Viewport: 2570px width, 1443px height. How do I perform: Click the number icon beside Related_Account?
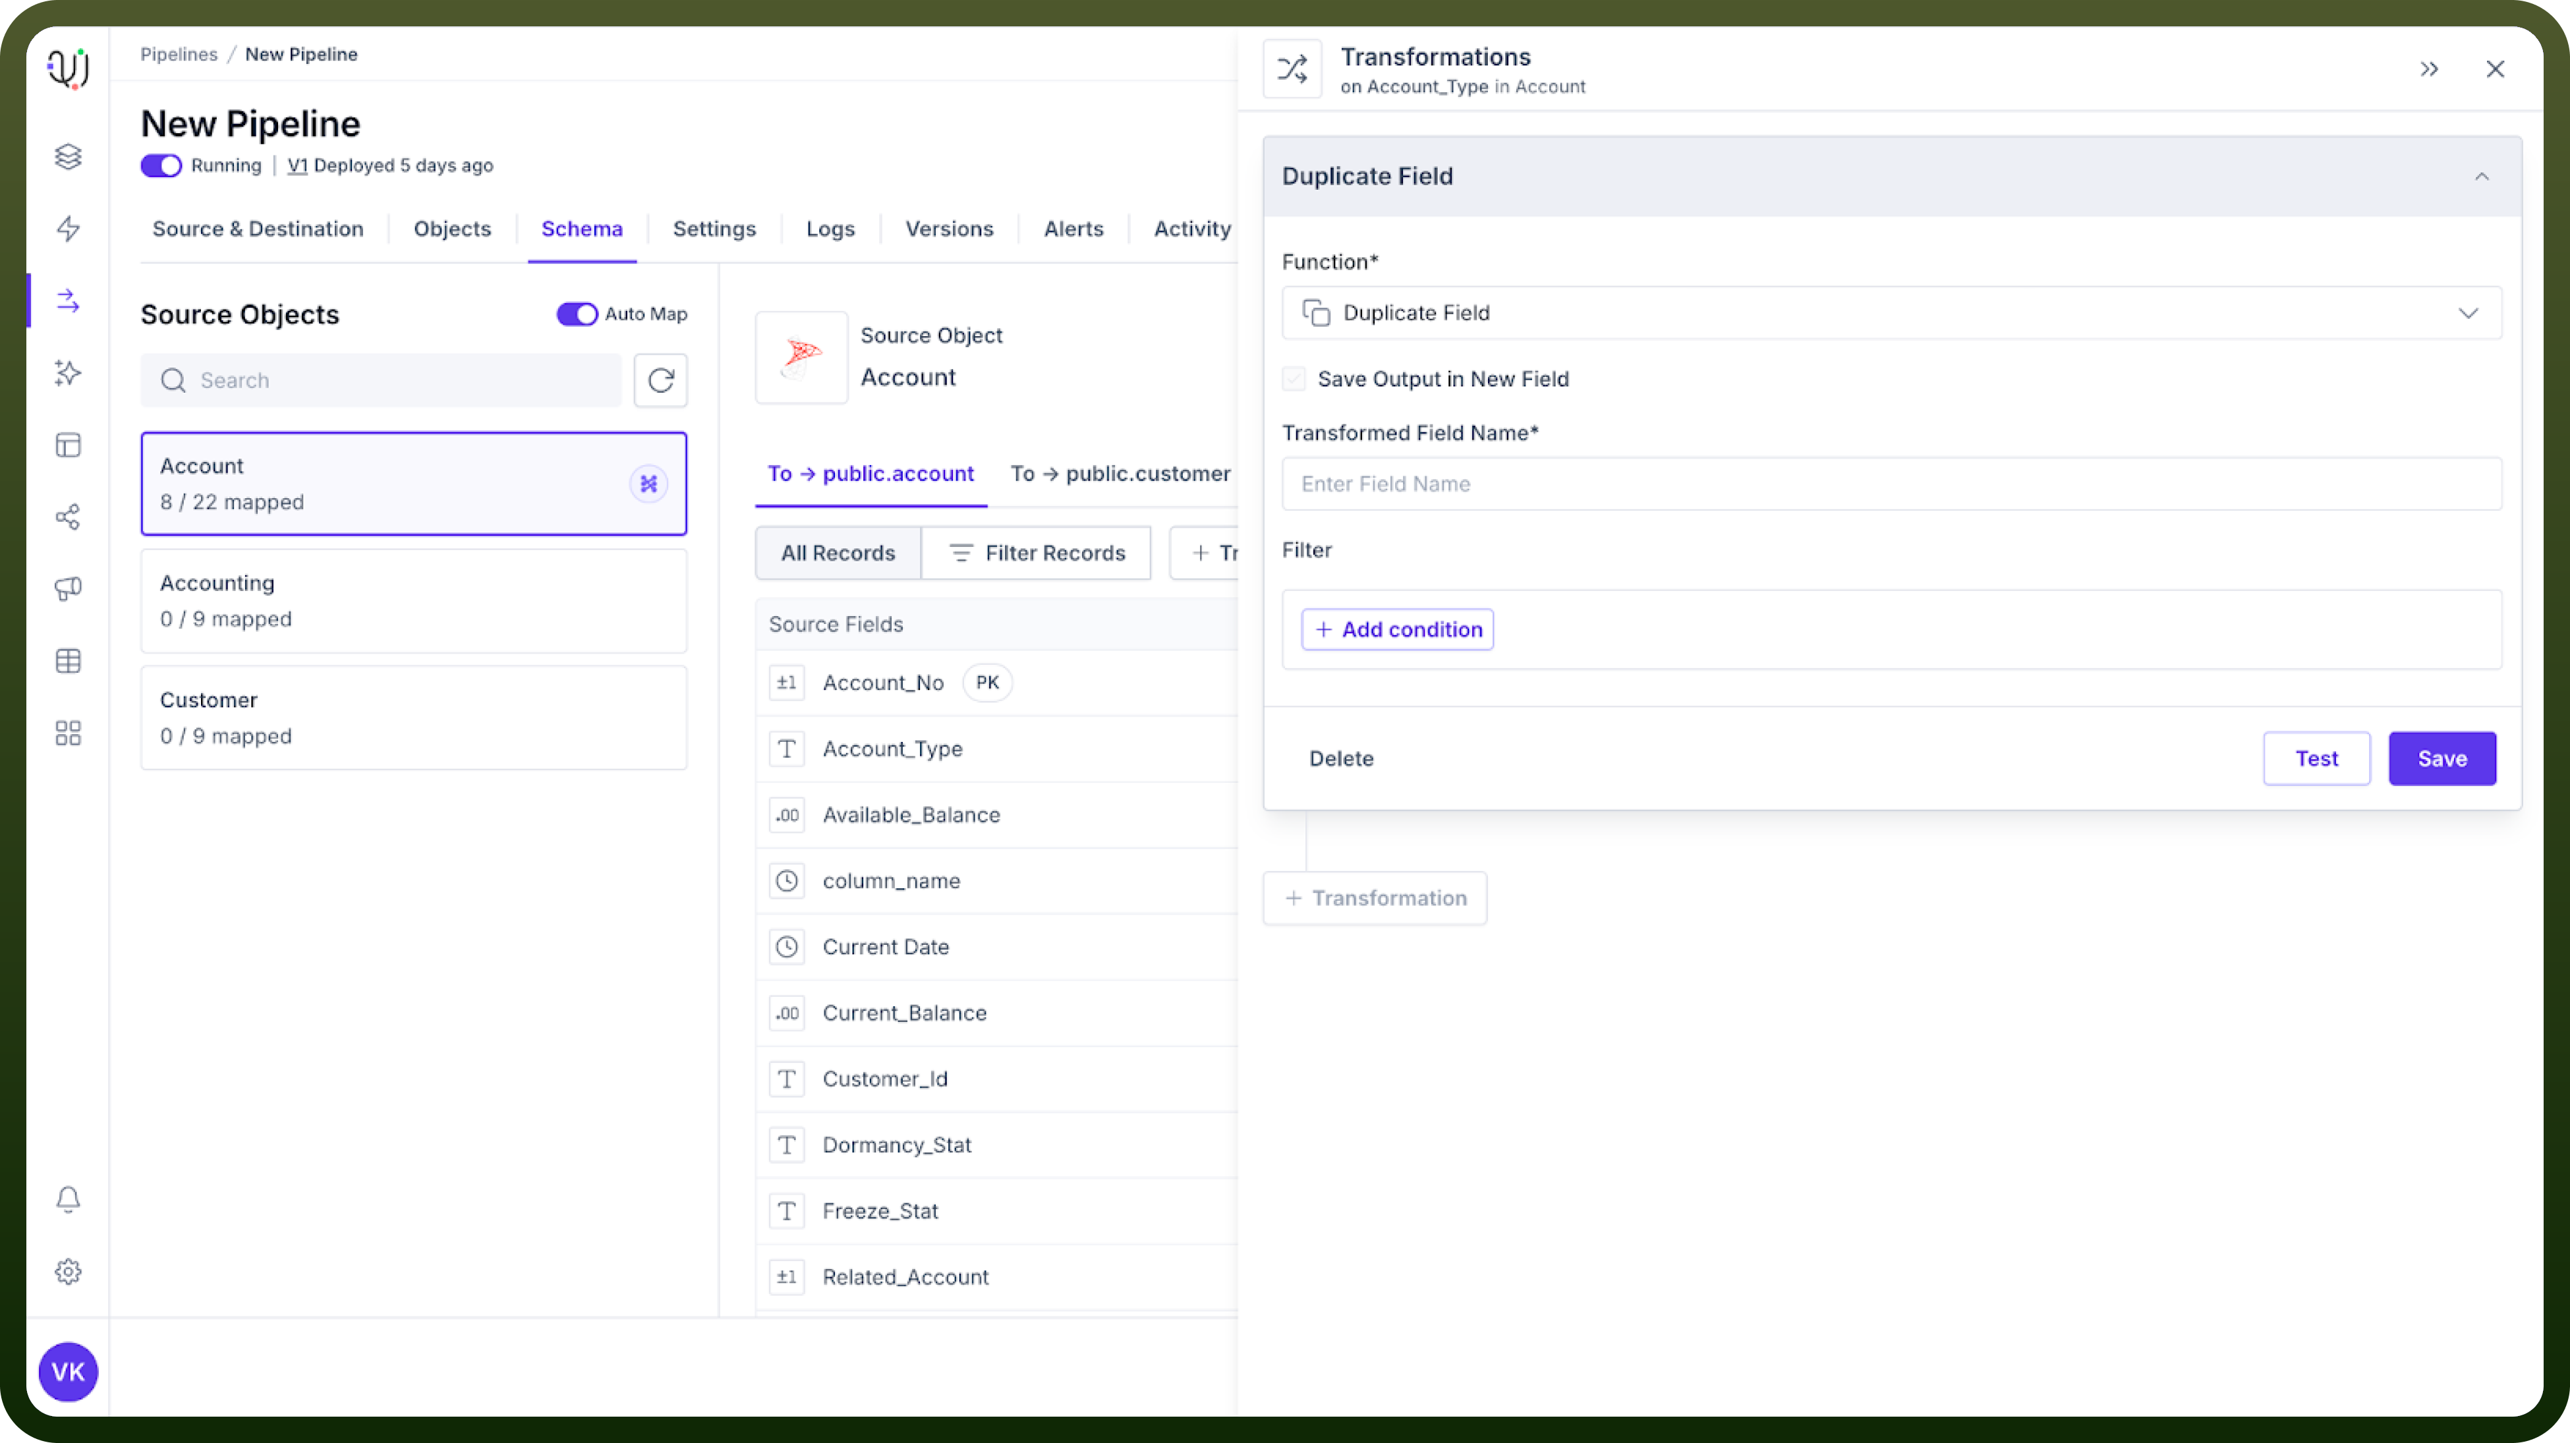click(x=787, y=1276)
